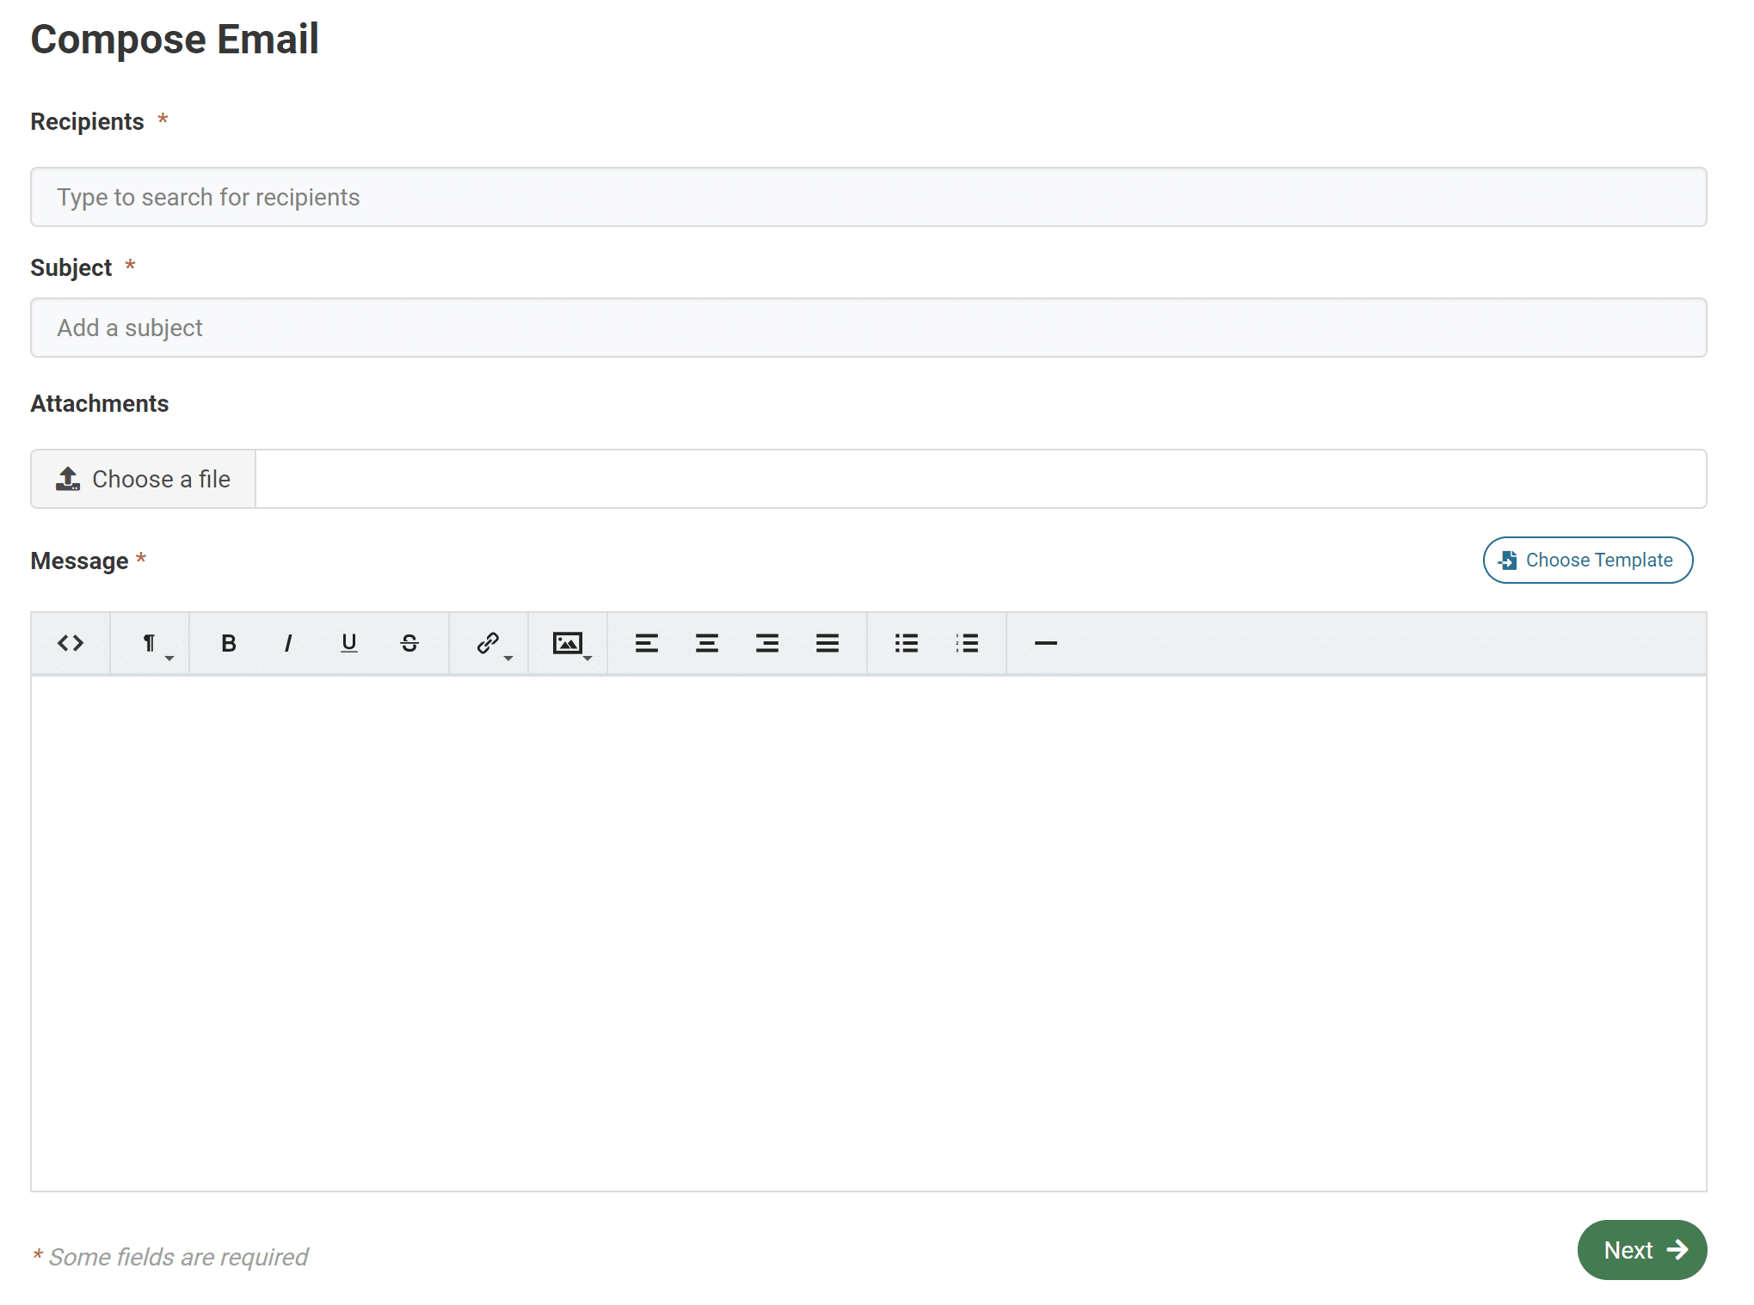1754x1305 pixels.
Task: Enable underline text style
Action: (x=348, y=642)
